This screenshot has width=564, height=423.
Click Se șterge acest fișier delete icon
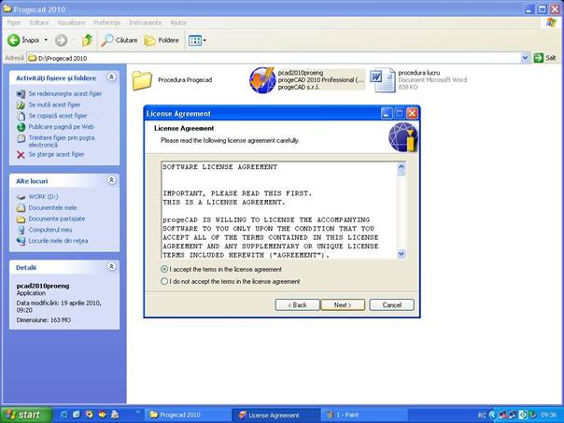(21, 154)
